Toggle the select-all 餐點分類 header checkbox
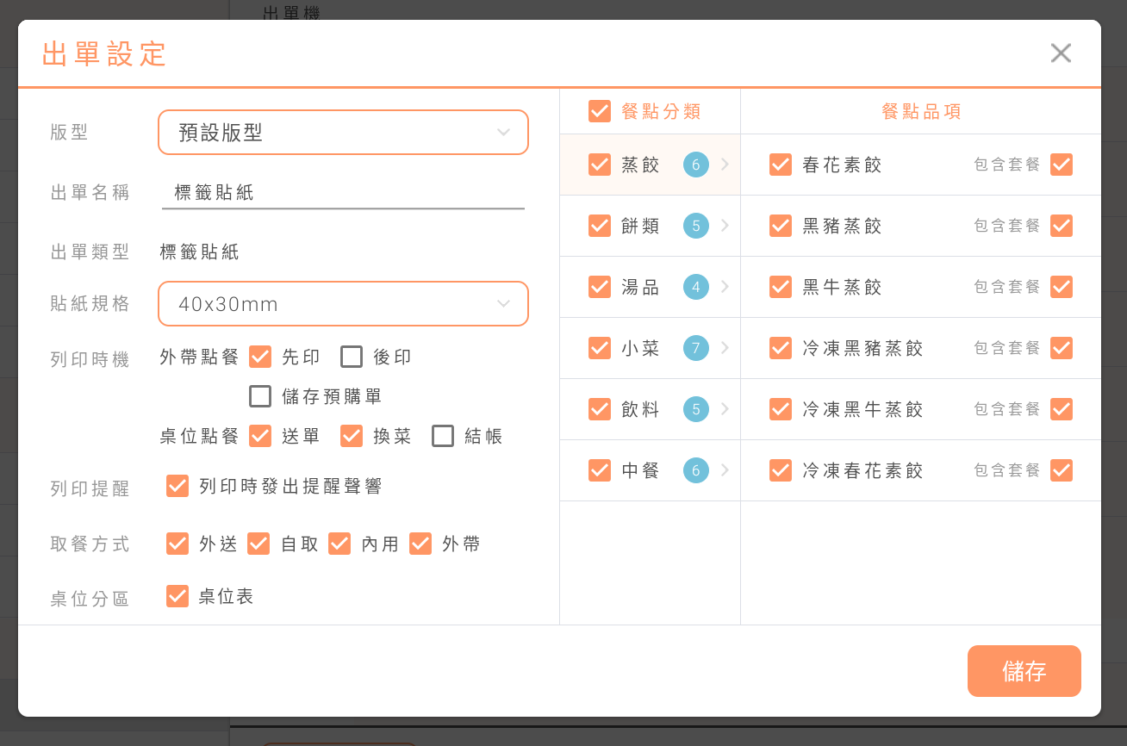This screenshot has height=746, width=1127. [x=600, y=111]
